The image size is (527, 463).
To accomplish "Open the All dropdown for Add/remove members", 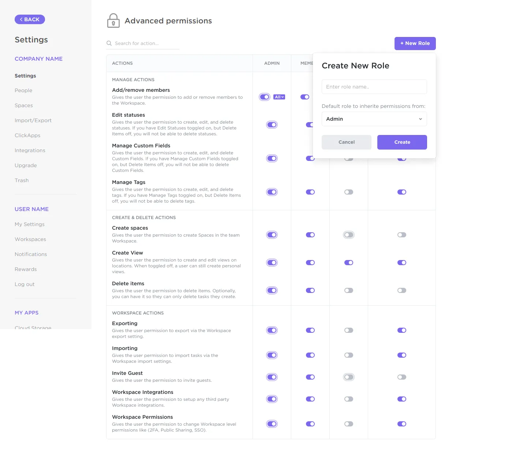I will (279, 97).
